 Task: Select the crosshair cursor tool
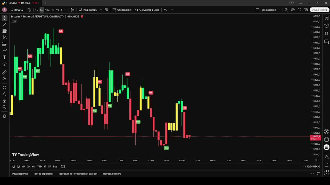tap(4, 18)
